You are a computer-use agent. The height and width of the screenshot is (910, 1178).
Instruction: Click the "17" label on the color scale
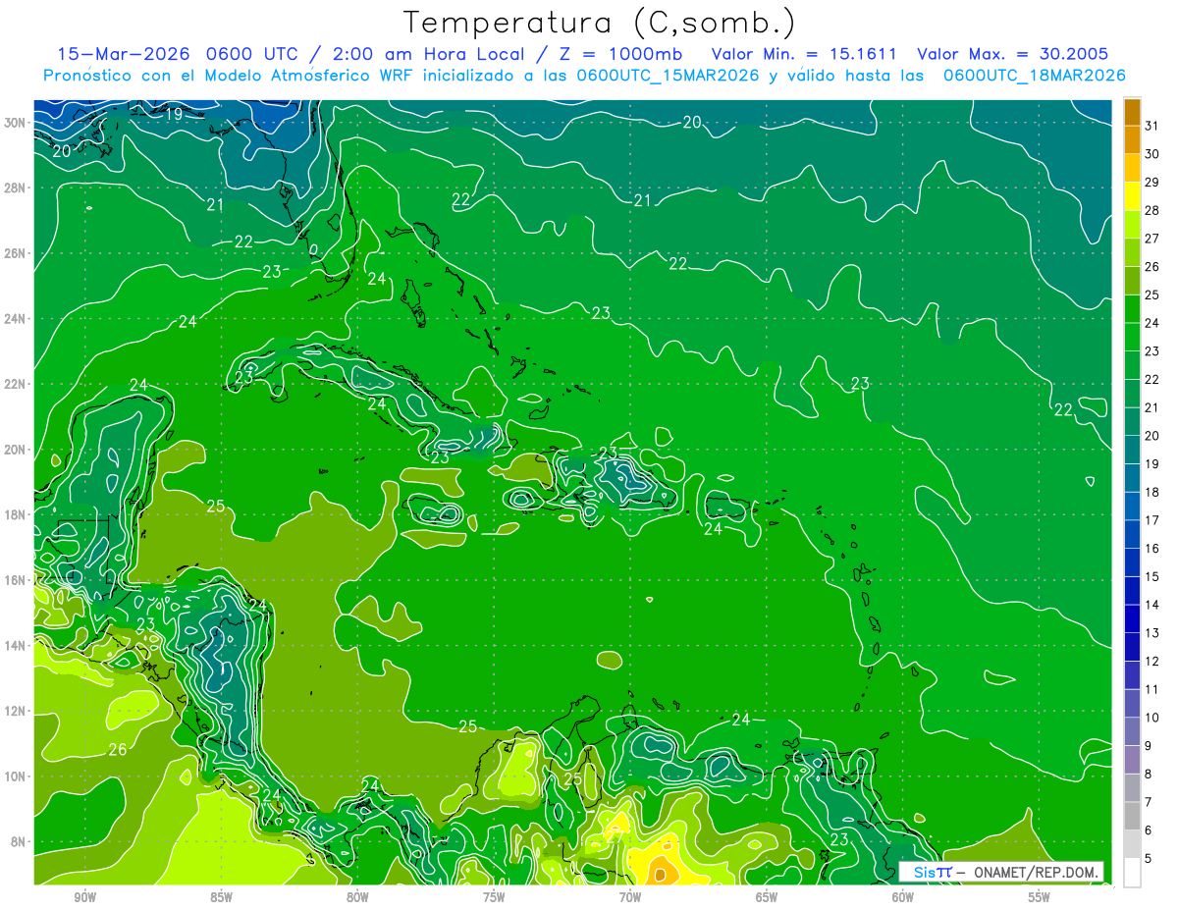(x=1152, y=519)
